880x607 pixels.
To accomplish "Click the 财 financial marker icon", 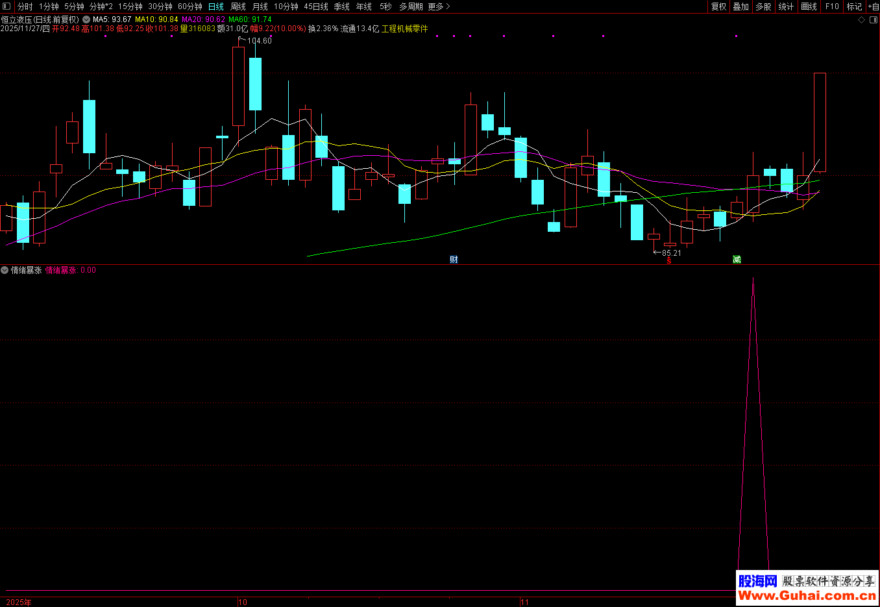I will (x=454, y=260).
